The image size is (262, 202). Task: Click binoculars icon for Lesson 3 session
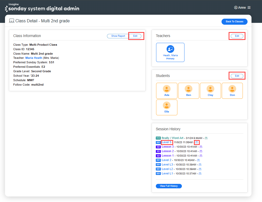(201, 147)
